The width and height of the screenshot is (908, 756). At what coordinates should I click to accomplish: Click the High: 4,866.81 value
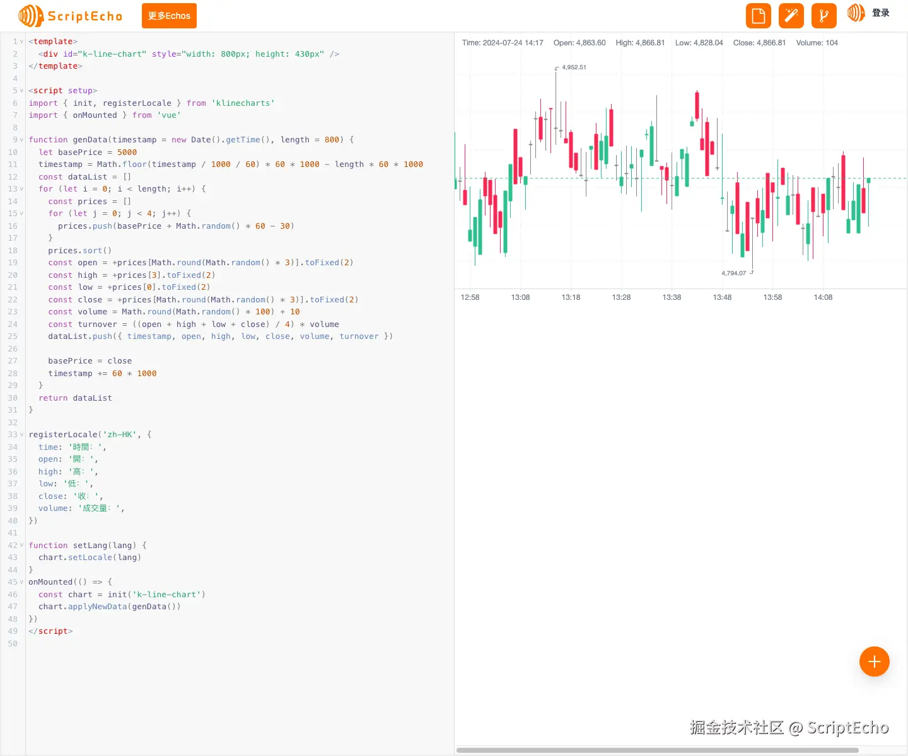click(640, 43)
